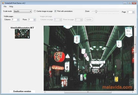Enable Center image on page checkbox
138x95 pixels.
(35, 11)
